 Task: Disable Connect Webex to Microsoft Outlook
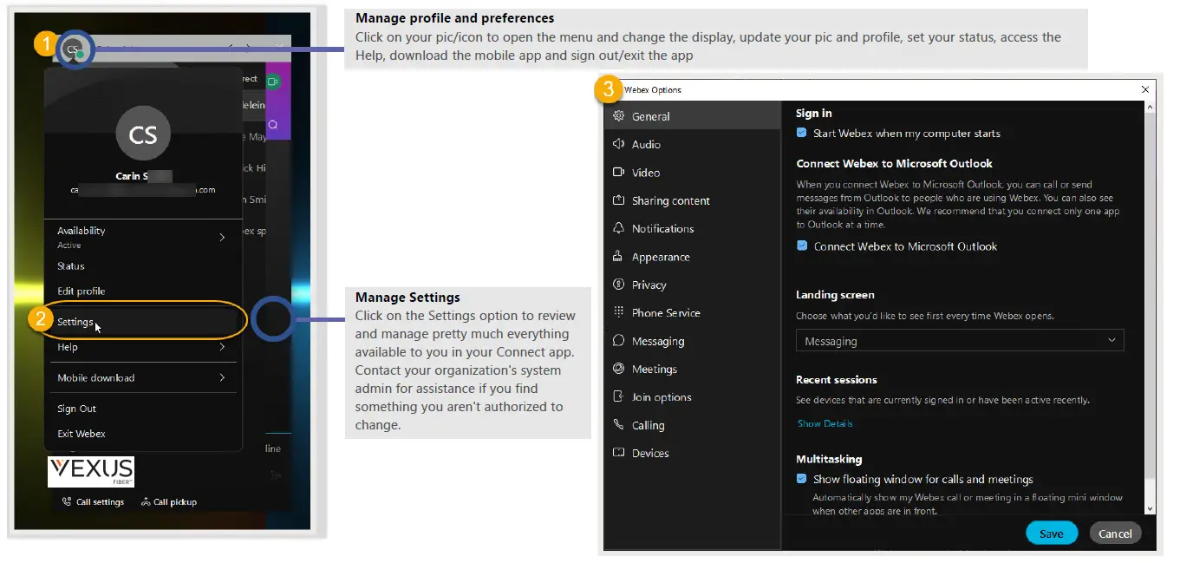click(801, 245)
